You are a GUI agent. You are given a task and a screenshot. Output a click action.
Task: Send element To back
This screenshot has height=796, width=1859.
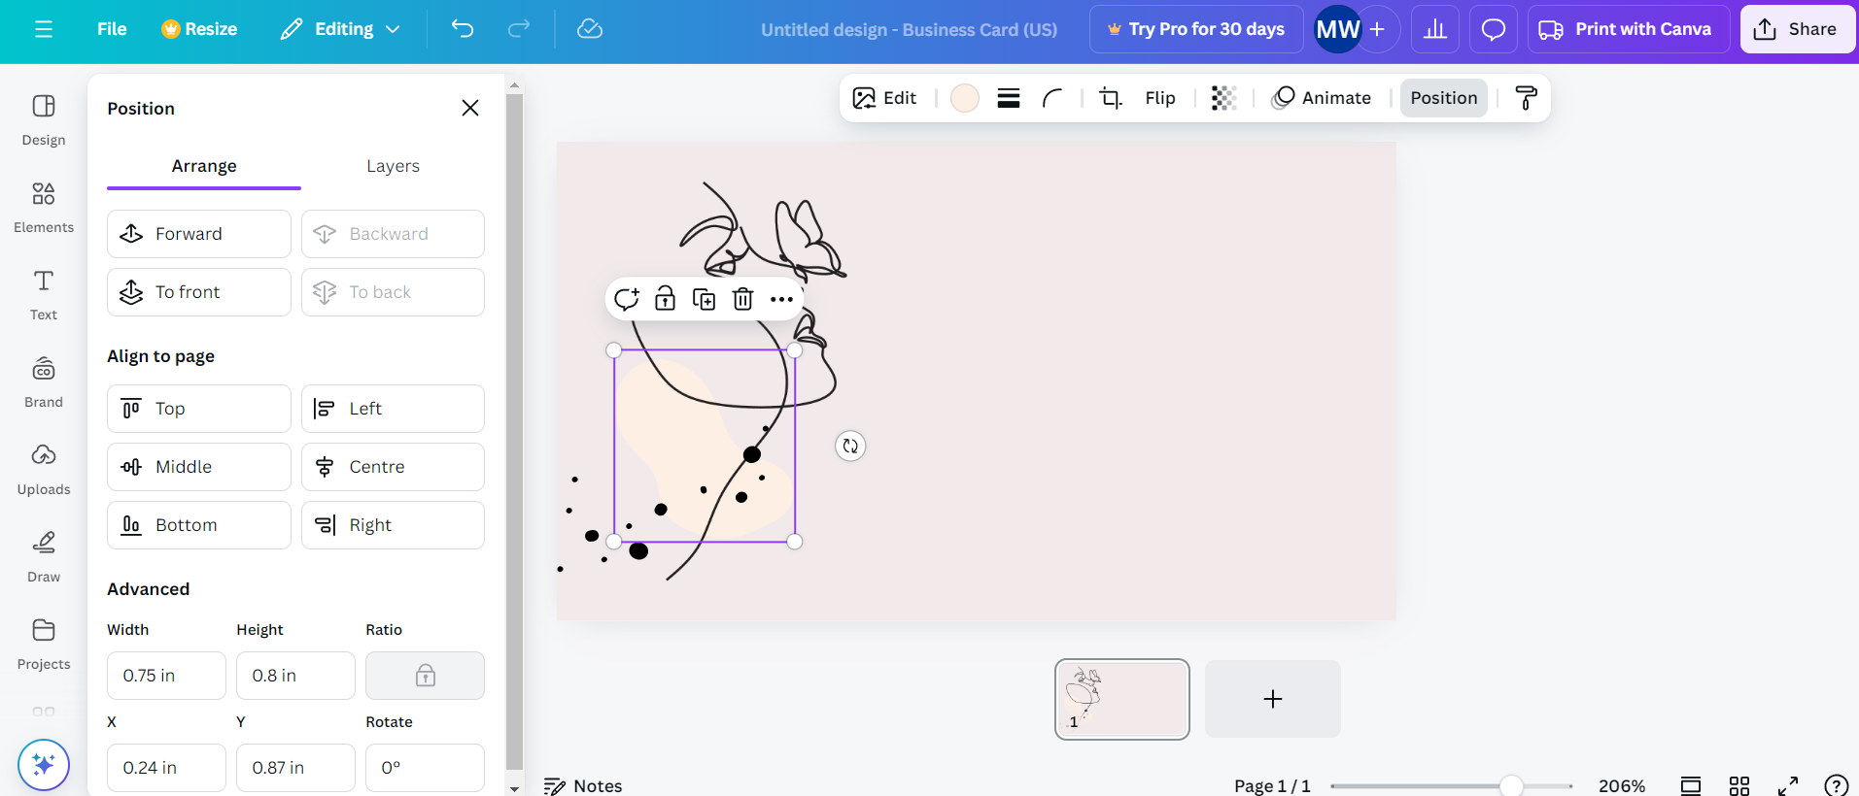point(393,292)
